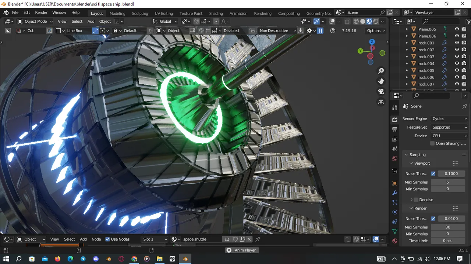Open the Non-Destructive mode dropdown
471x264 pixels.
coord(277,30)
